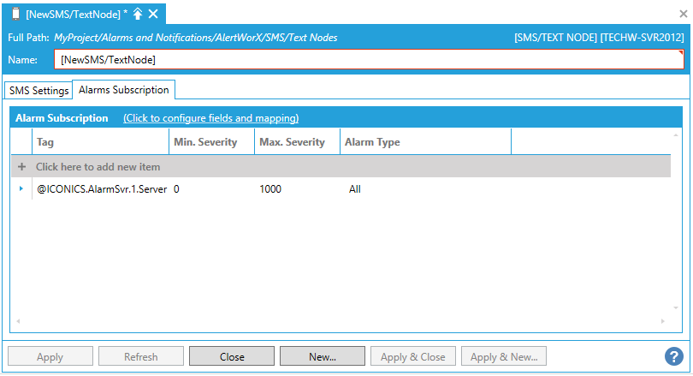The height and width of the screenshot is (376, 693).
Task: Open the configure fields and mapping link
Action: tap(210, 118)
